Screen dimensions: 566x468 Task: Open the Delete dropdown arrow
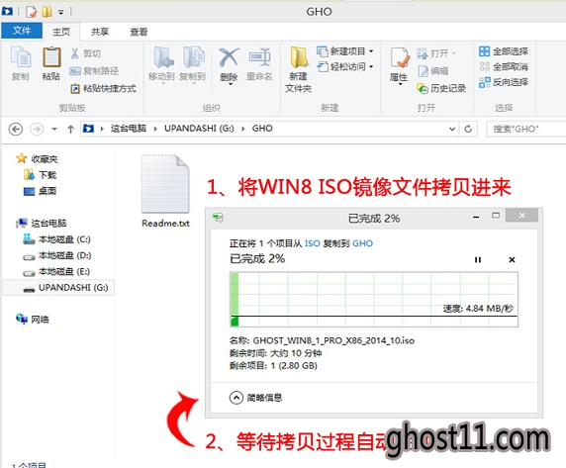pos(230,84)
